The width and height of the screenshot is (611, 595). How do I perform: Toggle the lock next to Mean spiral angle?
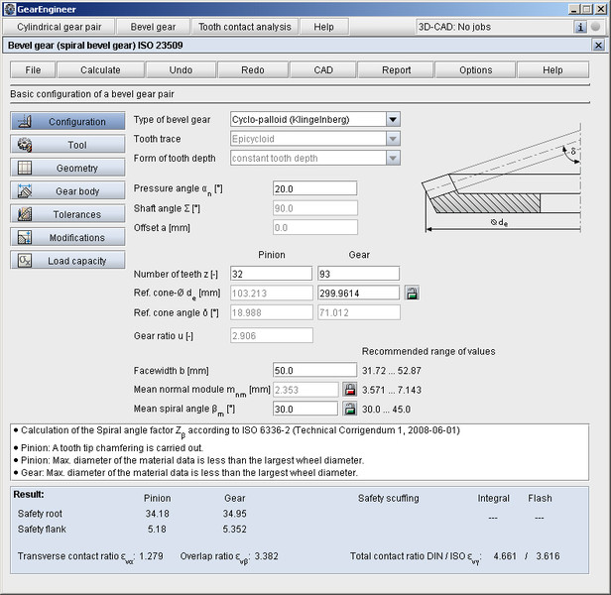click(349, 409)
